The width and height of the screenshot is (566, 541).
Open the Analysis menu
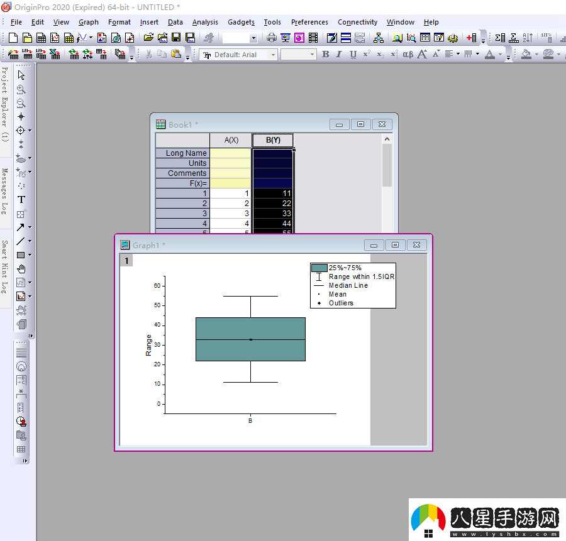click(205, 22)
